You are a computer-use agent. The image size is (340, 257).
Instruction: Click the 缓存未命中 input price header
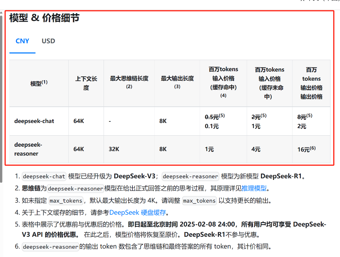269,83
